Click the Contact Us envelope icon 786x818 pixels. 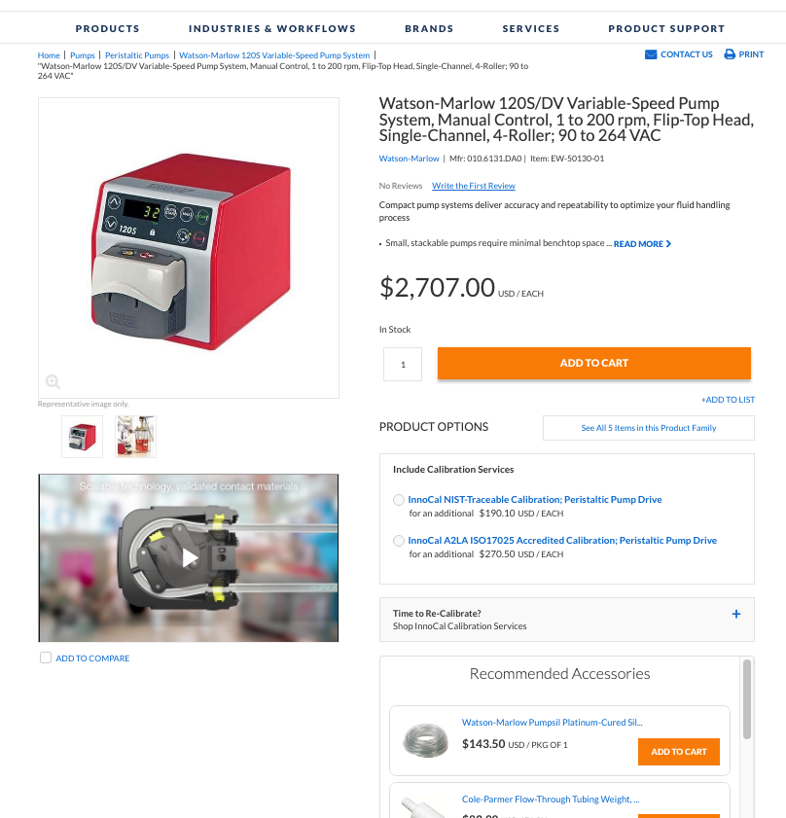[651, 54]
